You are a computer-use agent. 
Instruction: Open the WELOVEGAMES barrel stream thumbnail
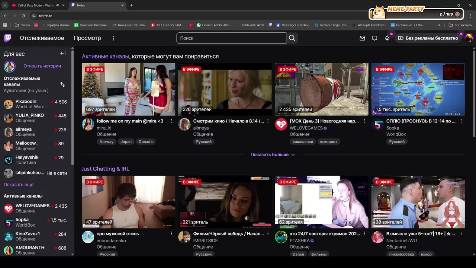[x=322, y=89]
